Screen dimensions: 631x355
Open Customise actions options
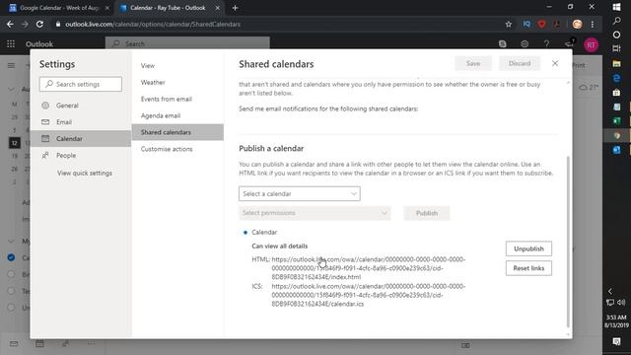tap(177, 149)
